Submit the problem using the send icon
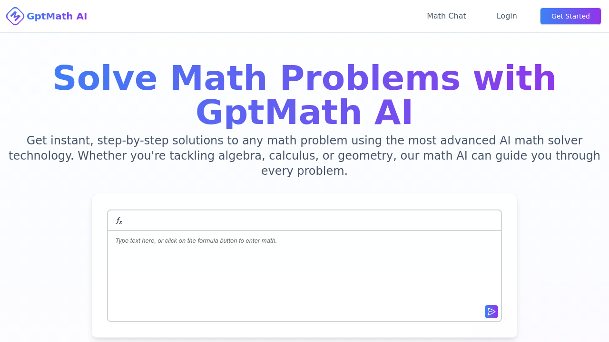This screenshot has height=342, width=609. [x=491, y=312]
